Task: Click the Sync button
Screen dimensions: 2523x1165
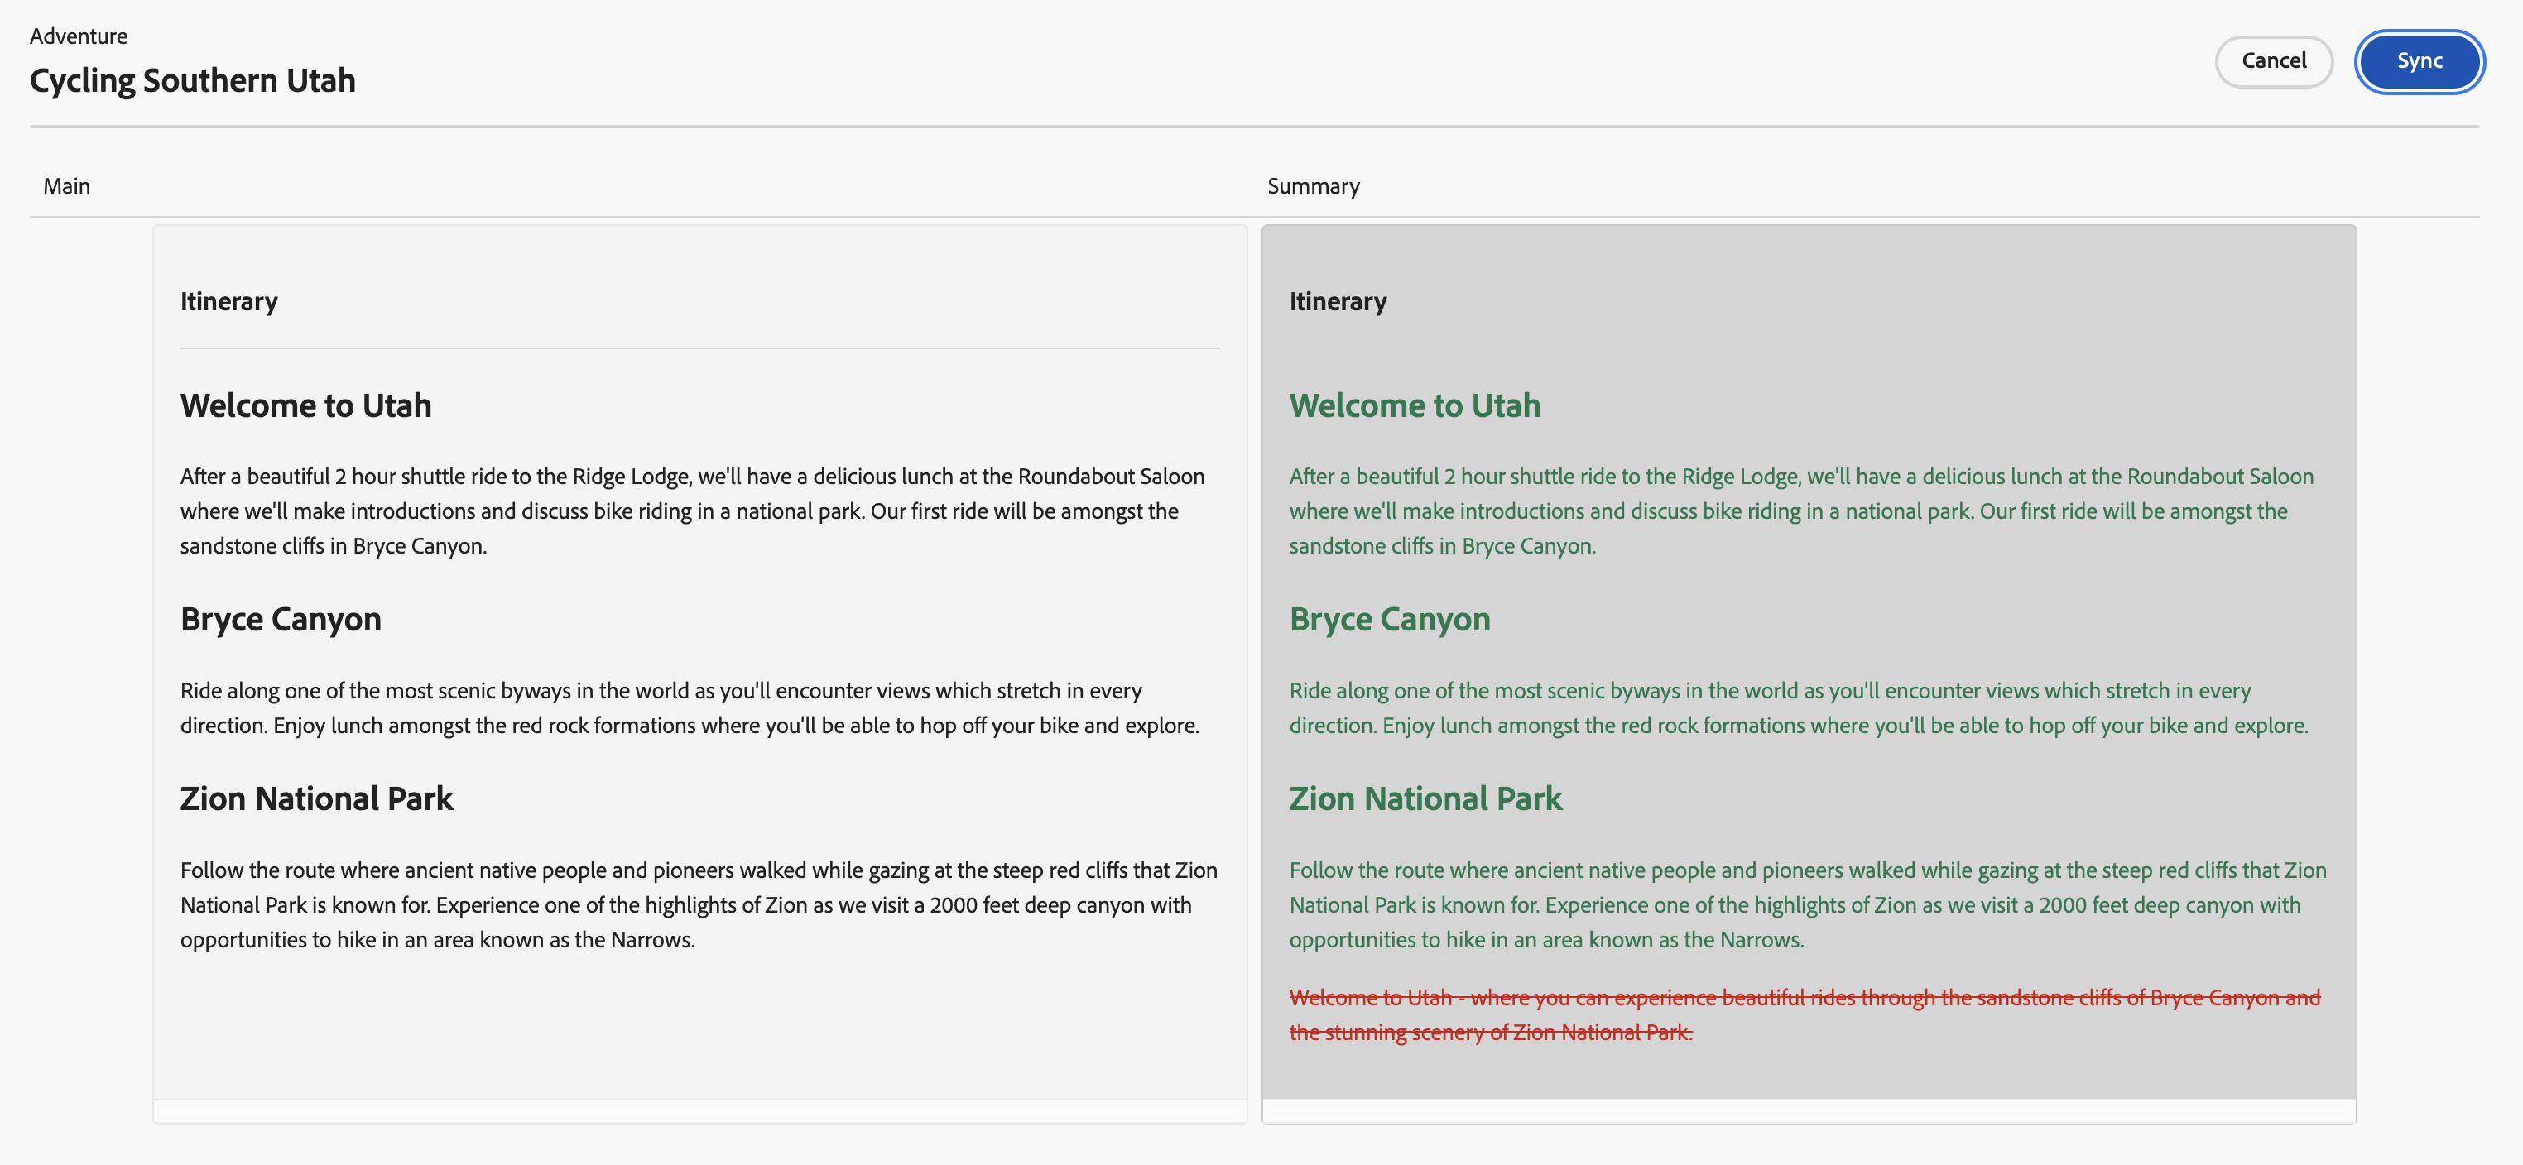Action: (x=2418, y=60)
